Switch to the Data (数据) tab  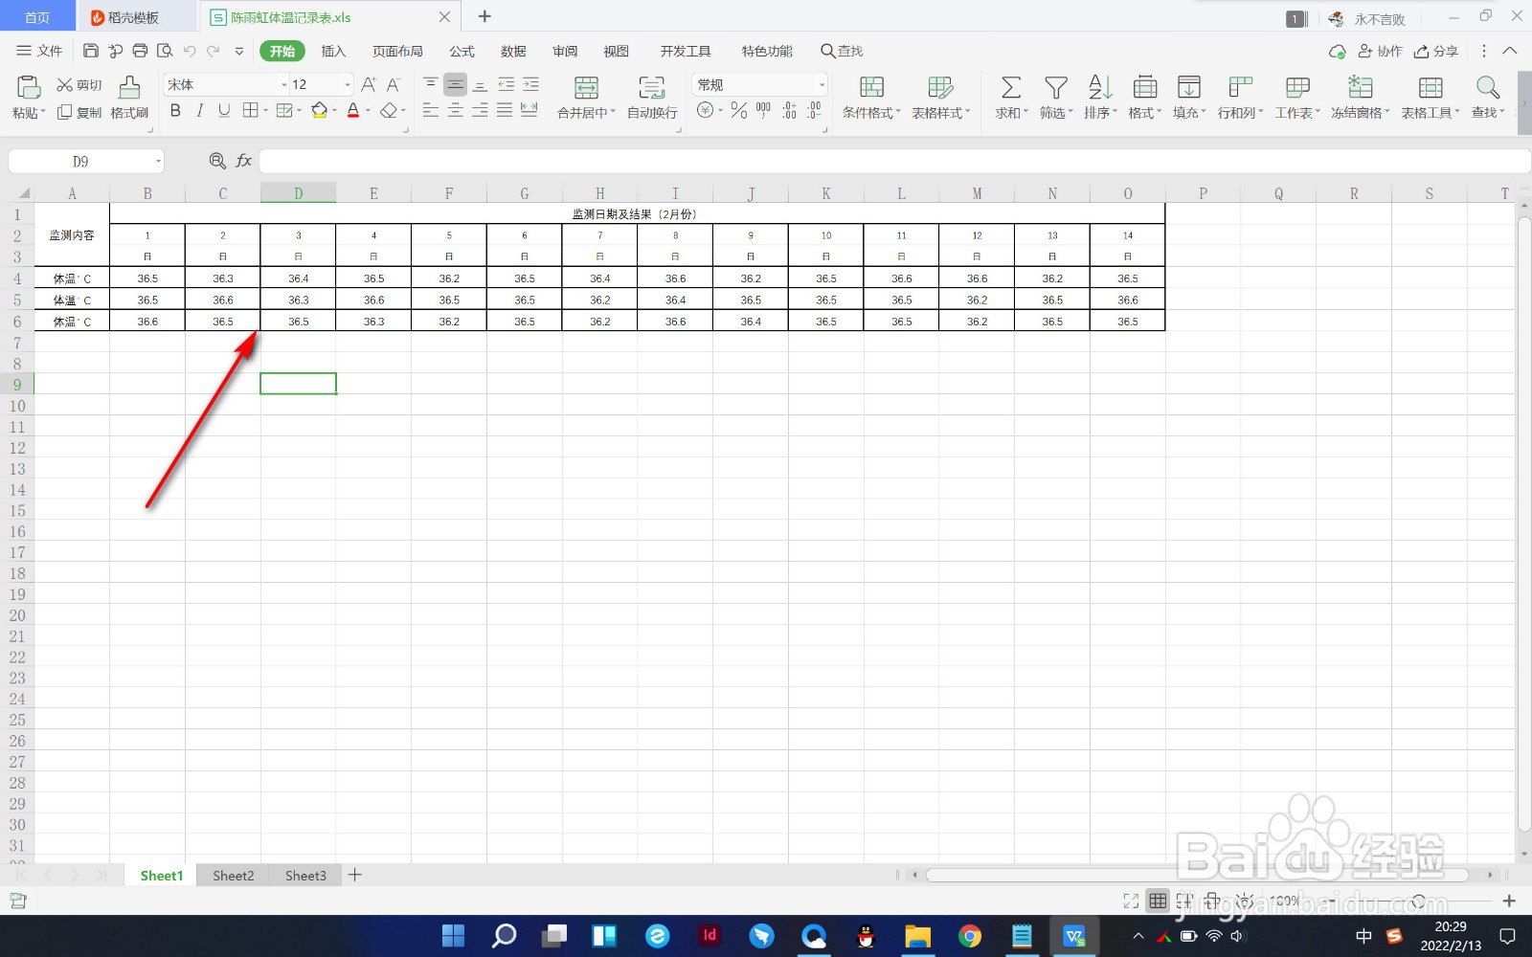513,51
